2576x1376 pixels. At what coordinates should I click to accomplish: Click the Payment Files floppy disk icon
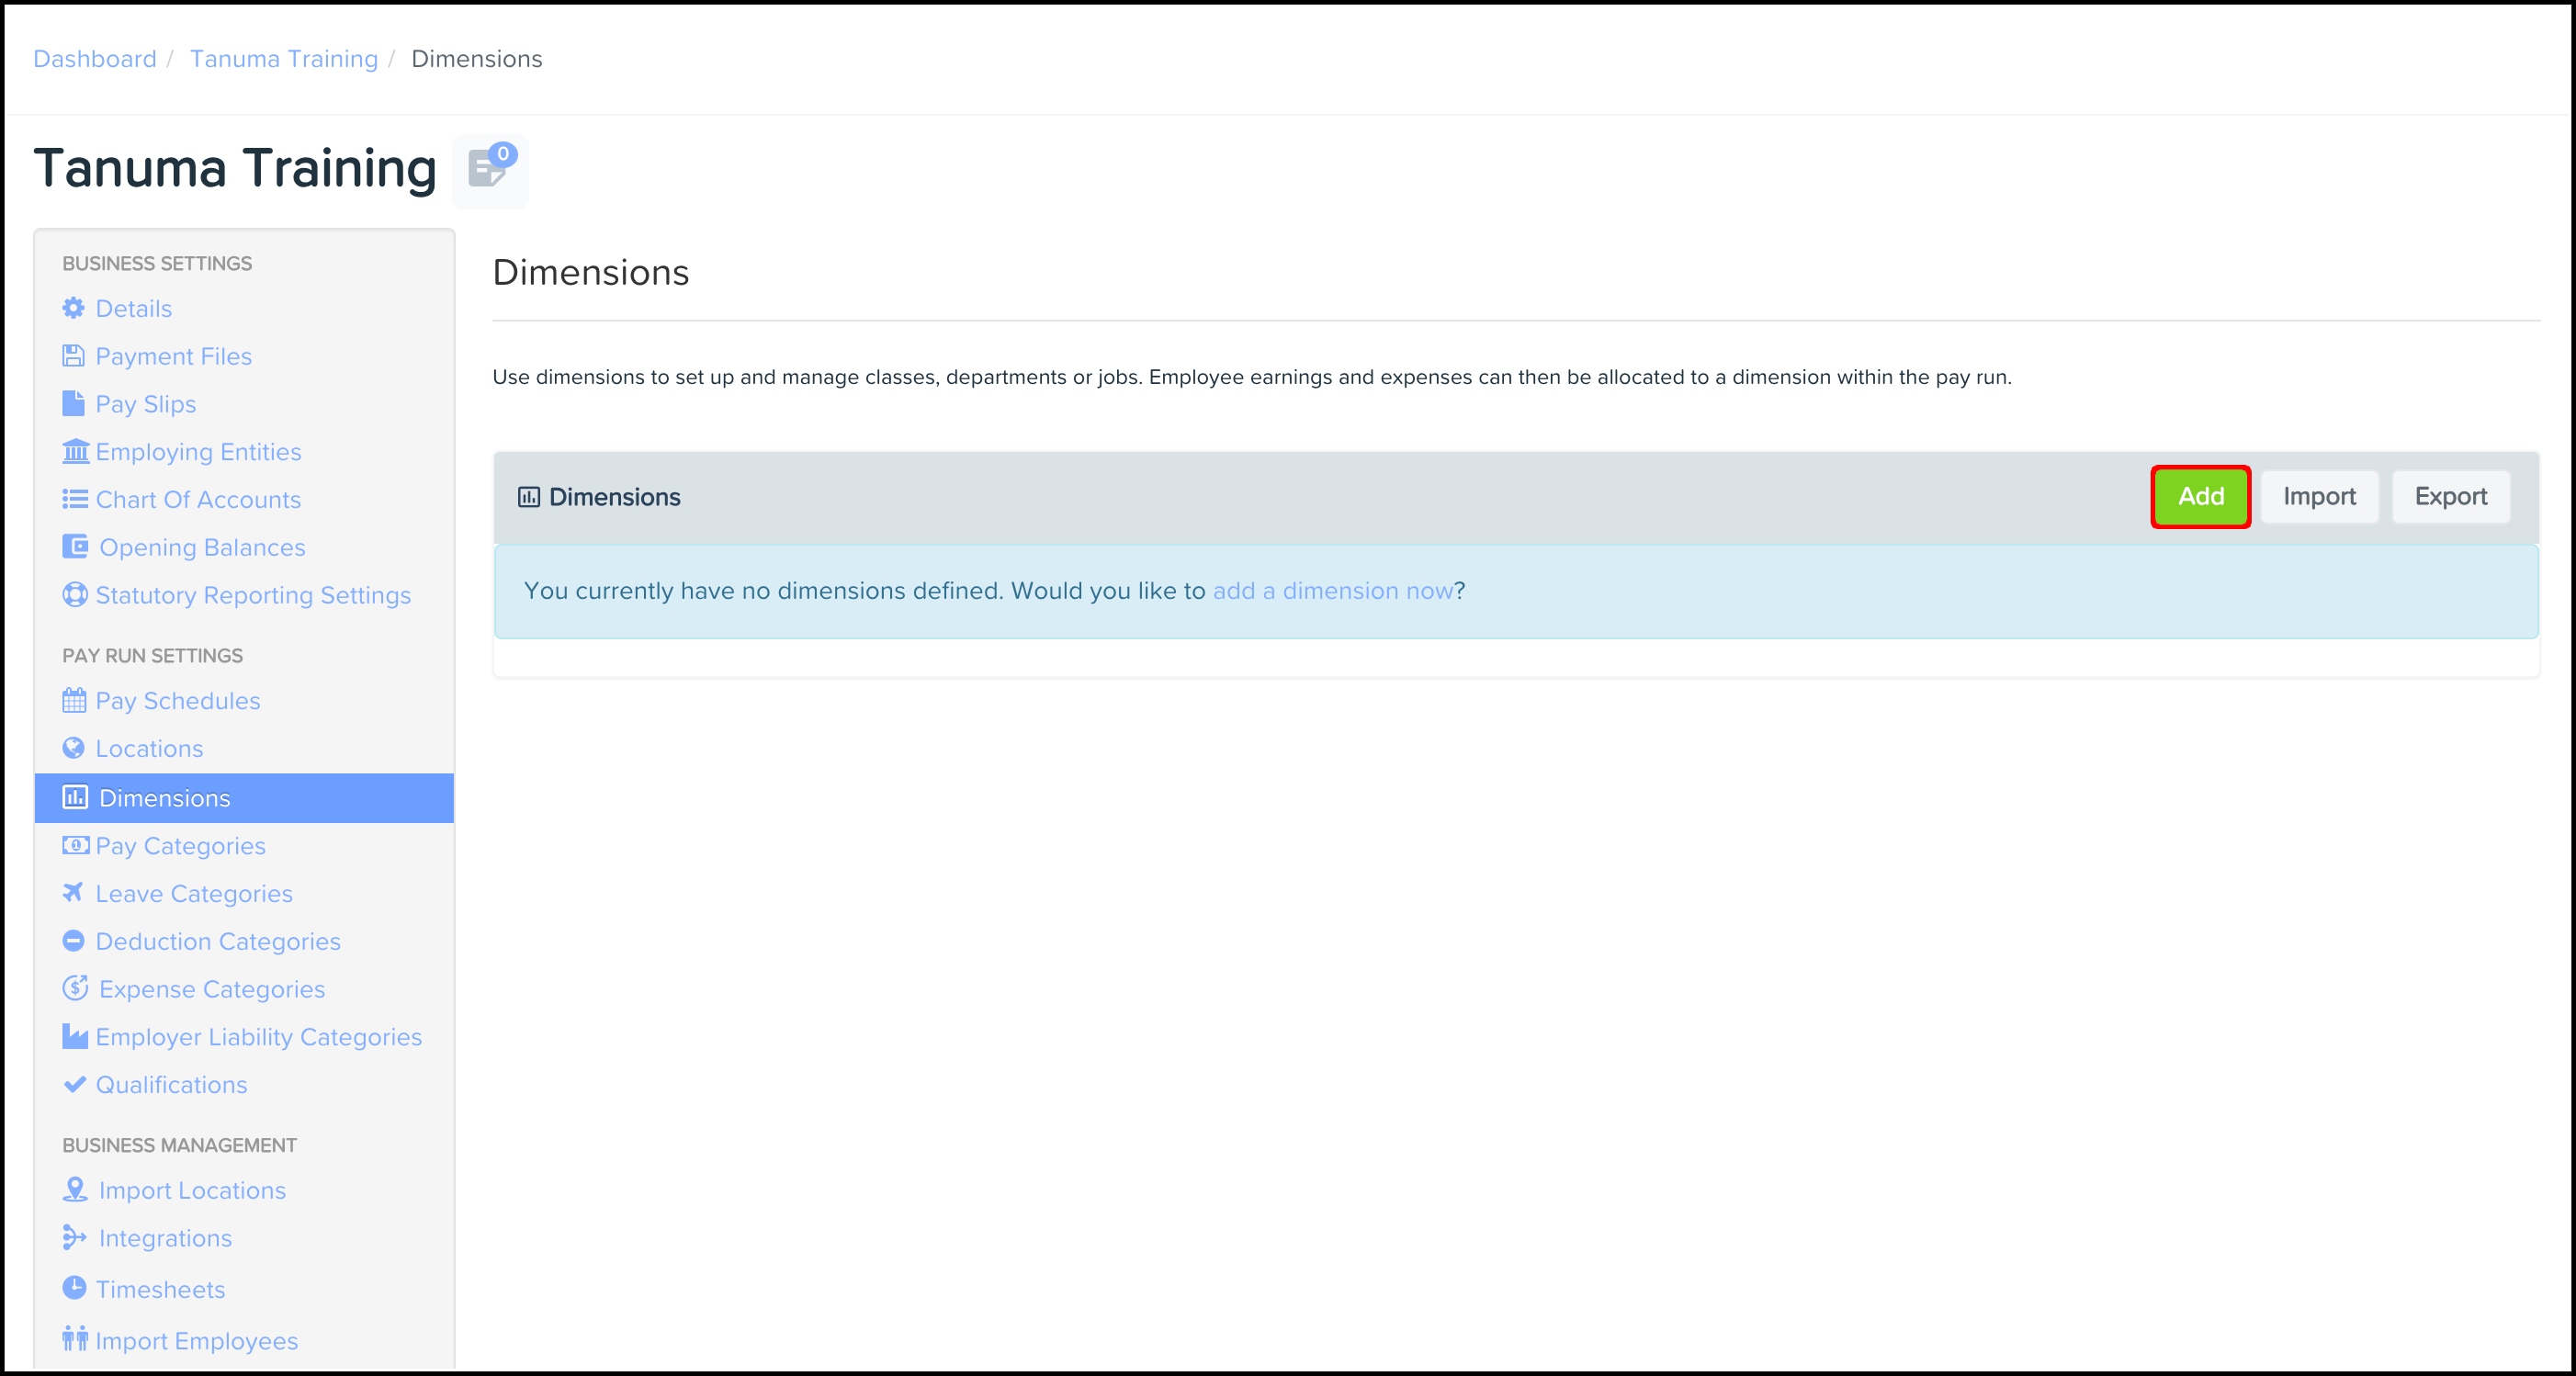[x=74, y=356]
